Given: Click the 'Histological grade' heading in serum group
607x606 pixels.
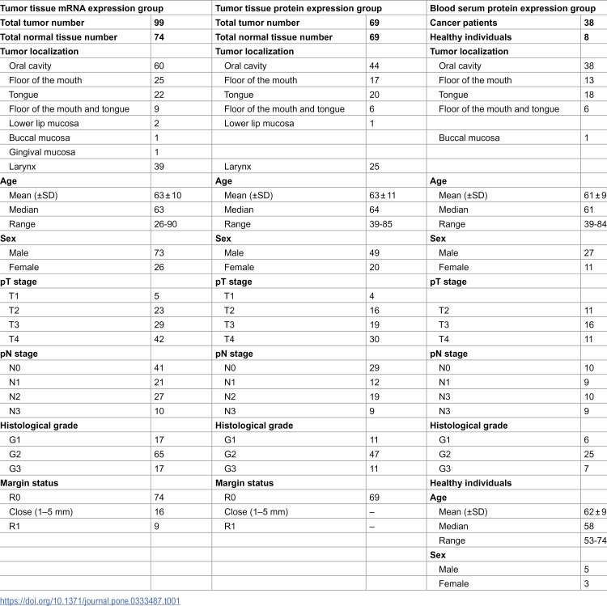Looking at the screenshot, I should 469,426.
